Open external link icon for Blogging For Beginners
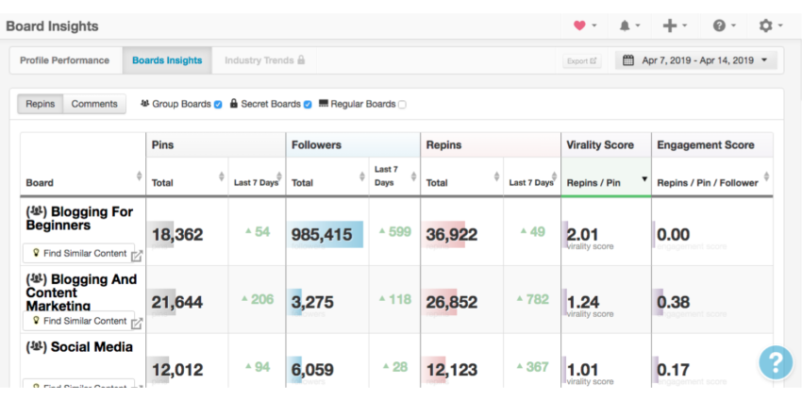Viewport: 802px width, 401px height. tap(137, 255)
